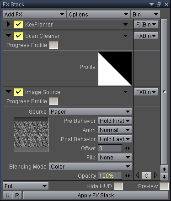Image resolution: width=171 pixels, height=201 pixels.
Task: Open the Scan Cleaner FXBin dropdown
Action: point(146,36)
